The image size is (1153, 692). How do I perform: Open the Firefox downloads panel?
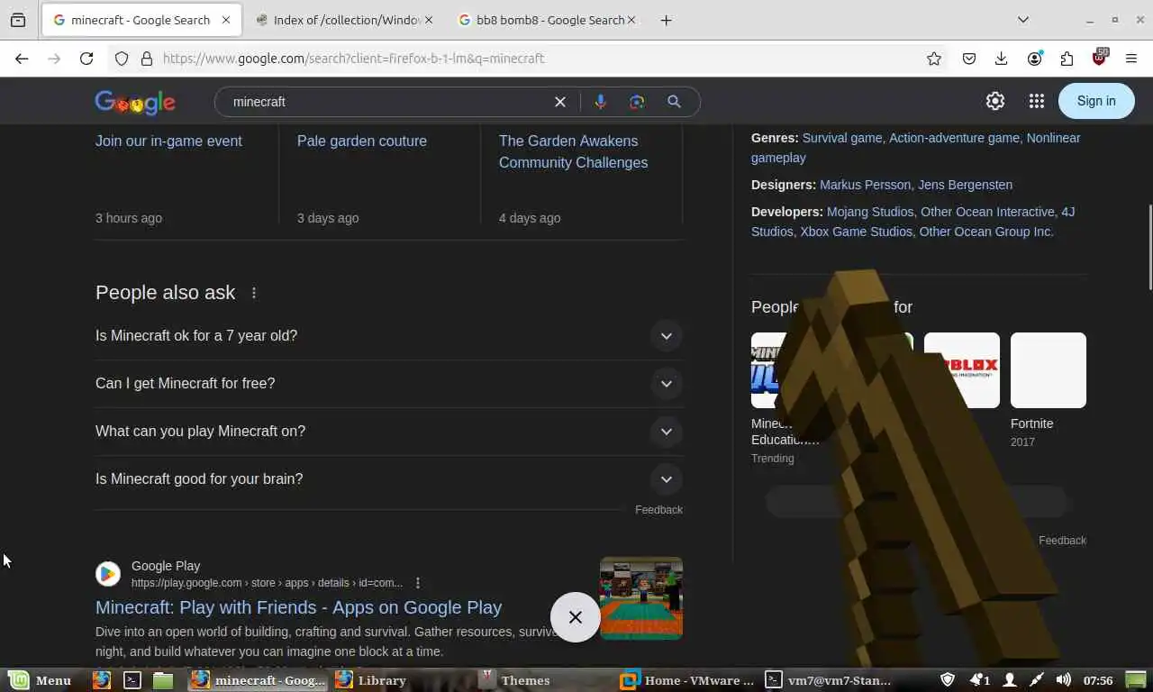1001,59
